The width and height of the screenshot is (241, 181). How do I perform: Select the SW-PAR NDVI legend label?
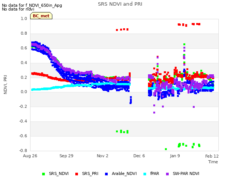point(186,173)
